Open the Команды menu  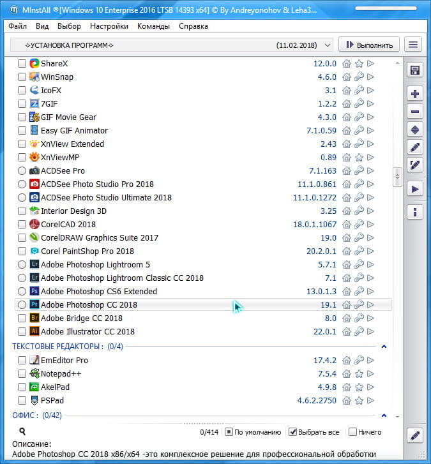click(x=153, y=26)
